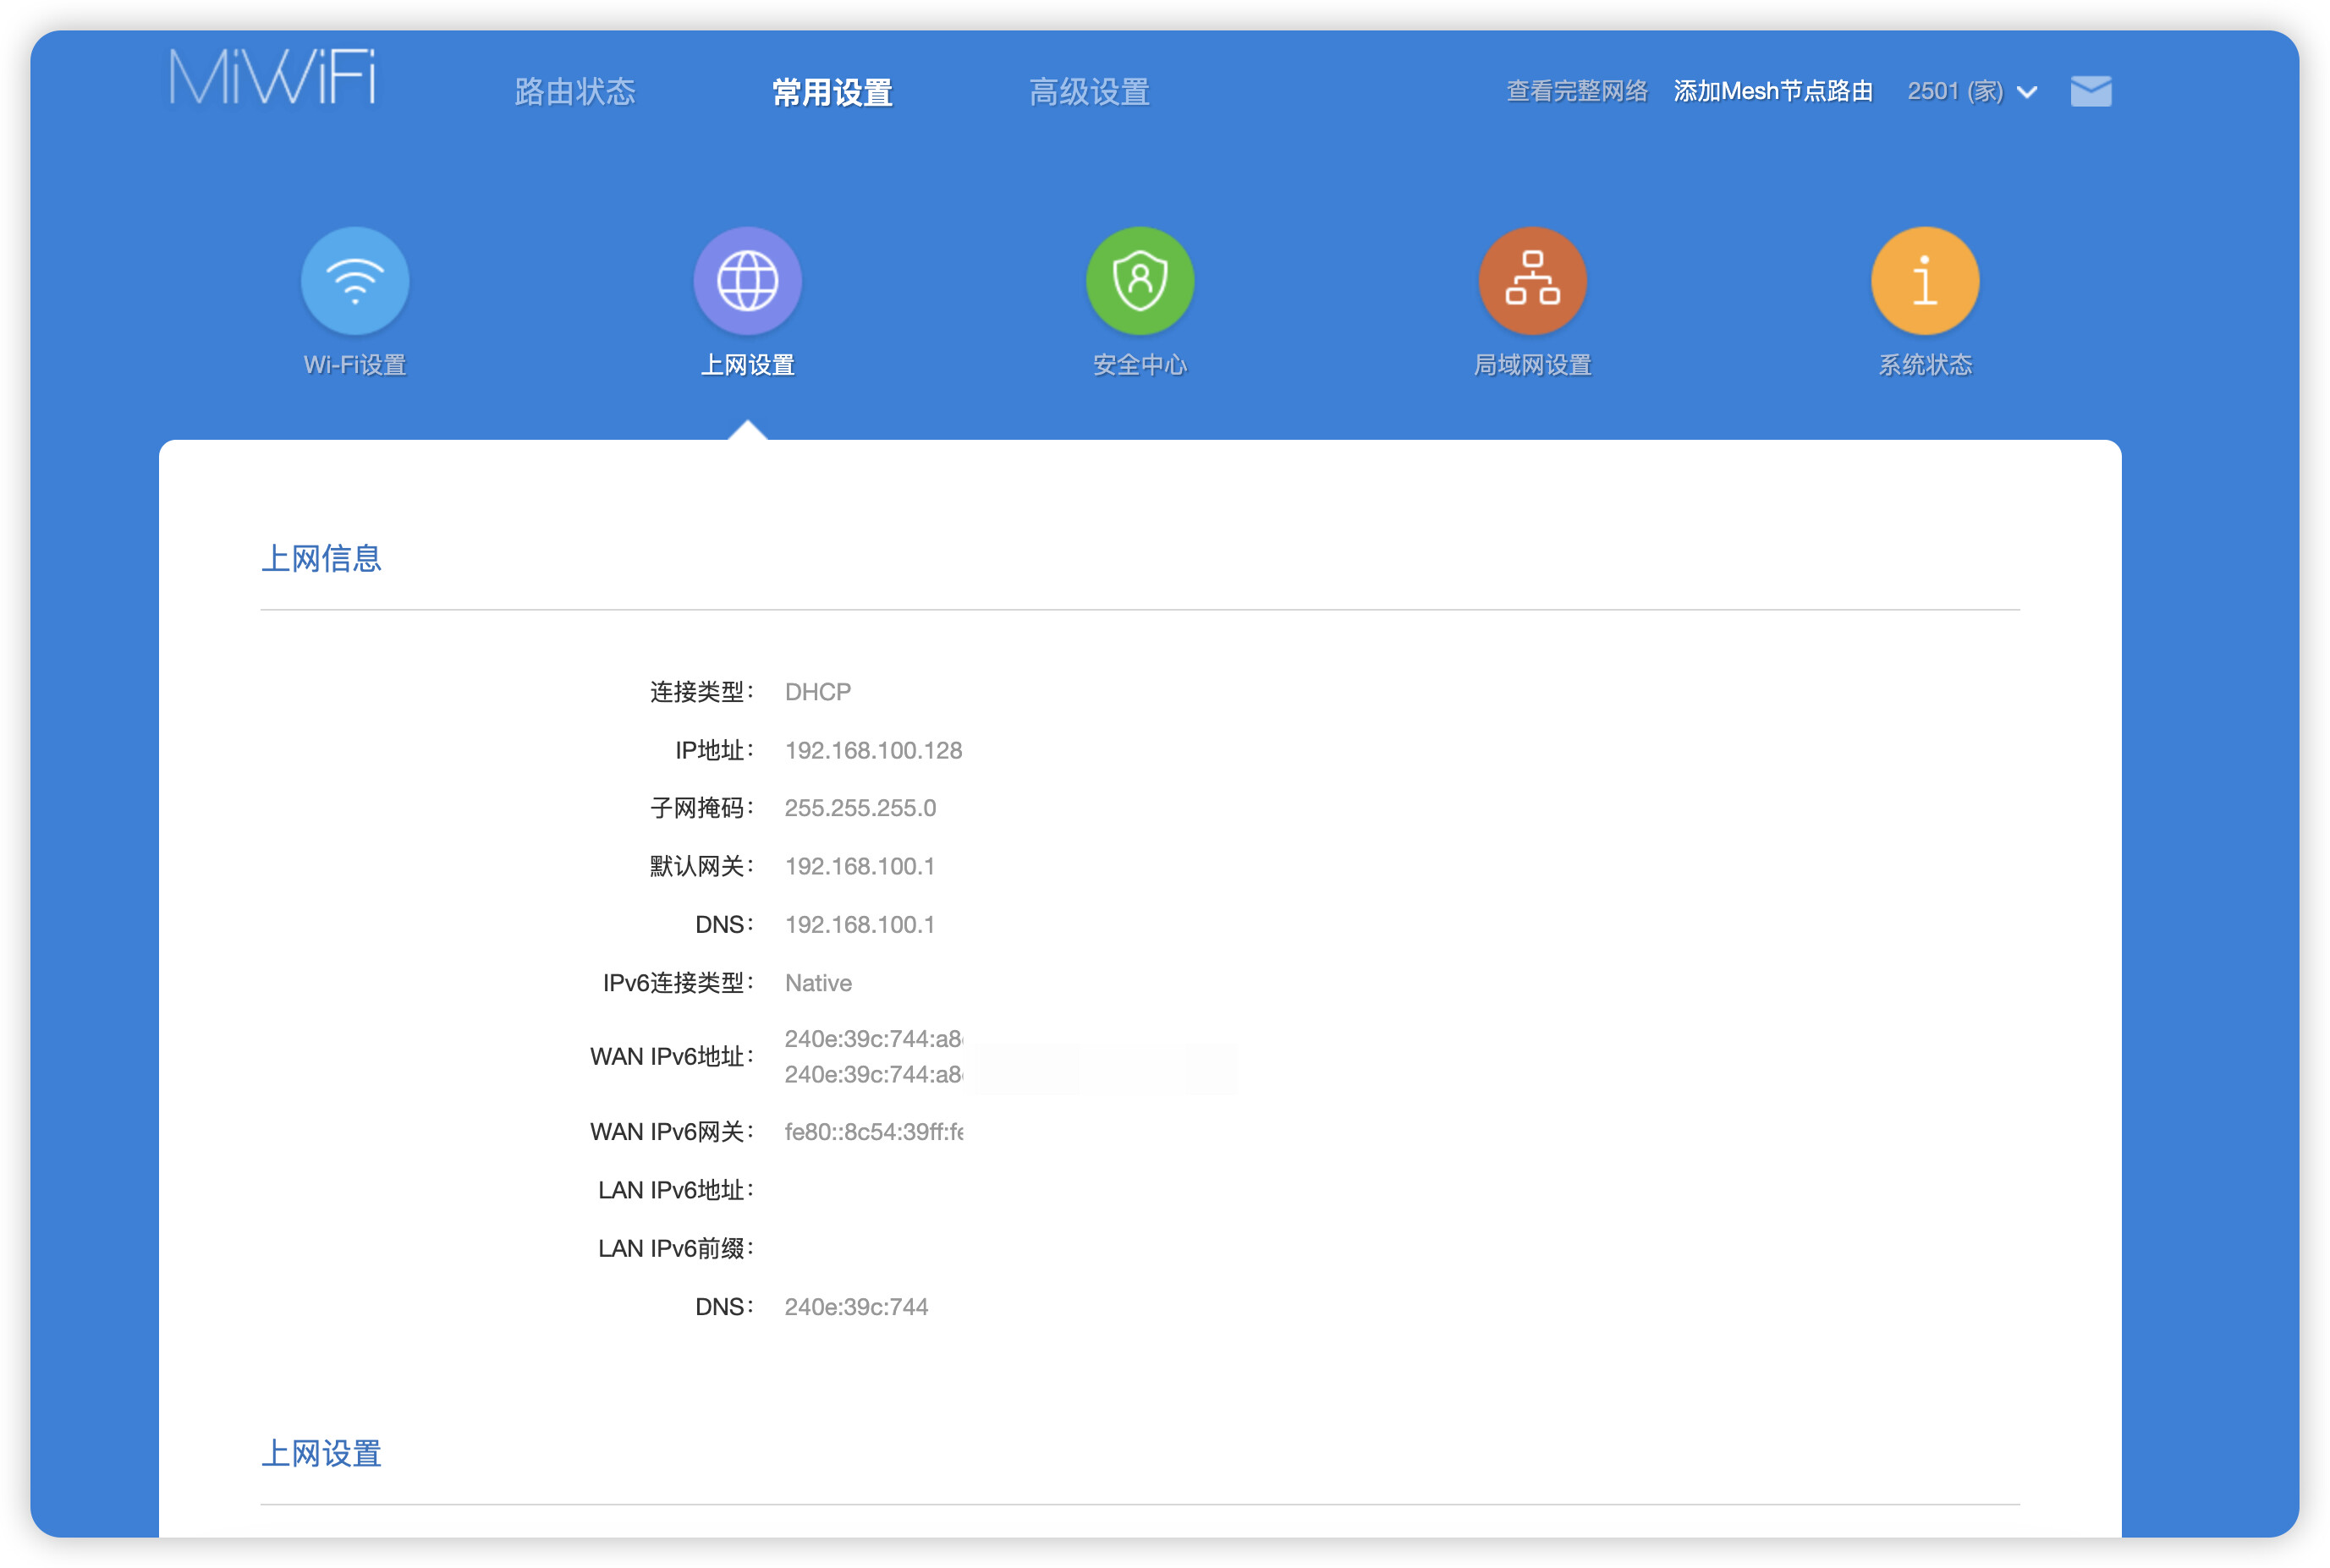The width and height of the screenshot is (2330, 1568).
Task: Click the Wi-Fi设置 text label
Action: [354, 365]
